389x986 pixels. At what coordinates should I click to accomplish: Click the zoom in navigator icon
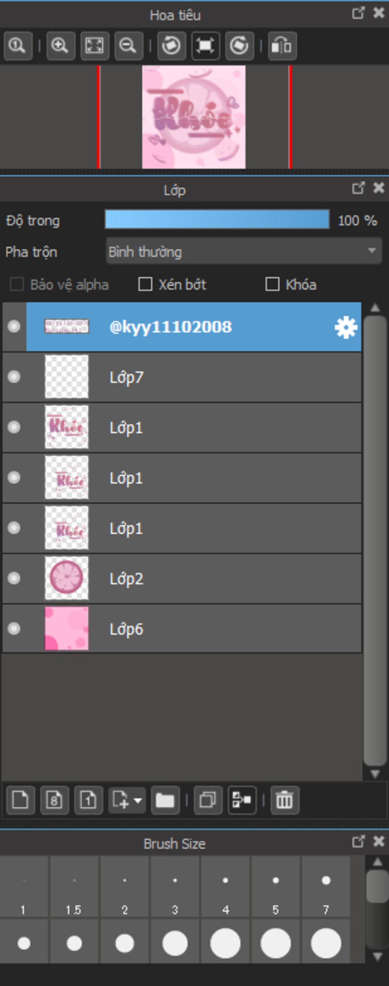pos(60,46)
